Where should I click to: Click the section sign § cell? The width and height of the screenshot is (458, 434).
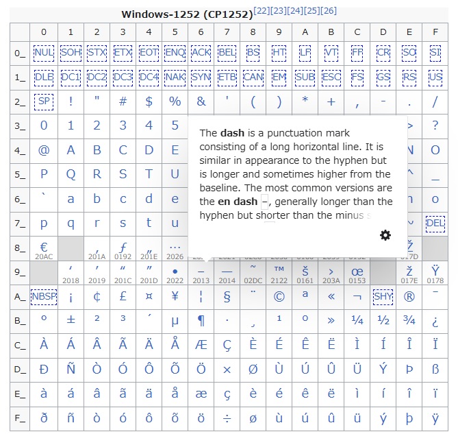coord(227,297)
